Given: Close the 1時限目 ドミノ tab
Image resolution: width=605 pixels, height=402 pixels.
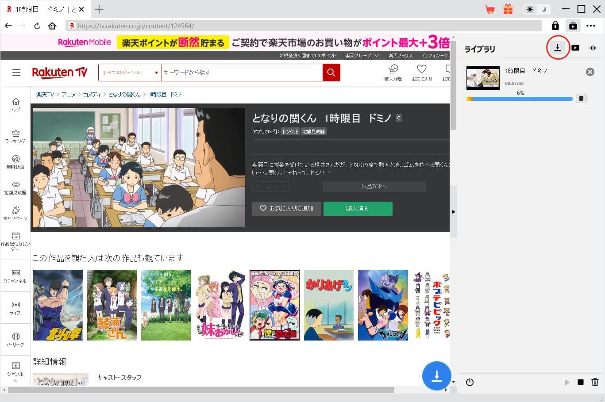Looking at the screenshot, I should pyautogui.click(x=81, y=9).
